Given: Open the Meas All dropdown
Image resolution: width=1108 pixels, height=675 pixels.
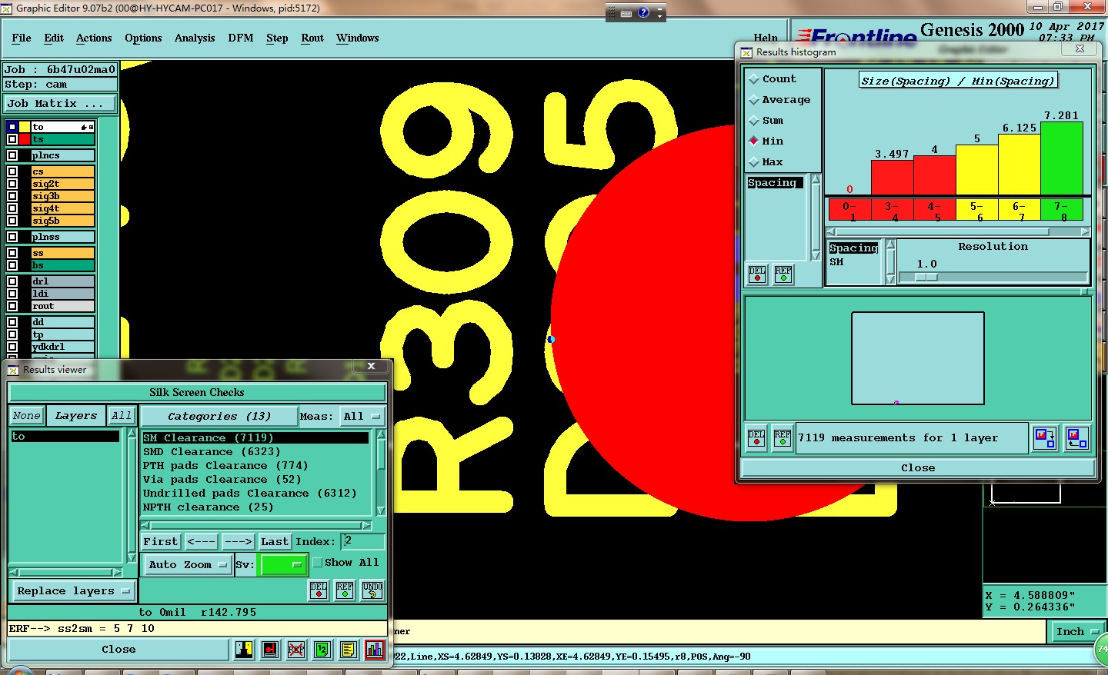Looking at the screenshot, I should pos(362,416).
